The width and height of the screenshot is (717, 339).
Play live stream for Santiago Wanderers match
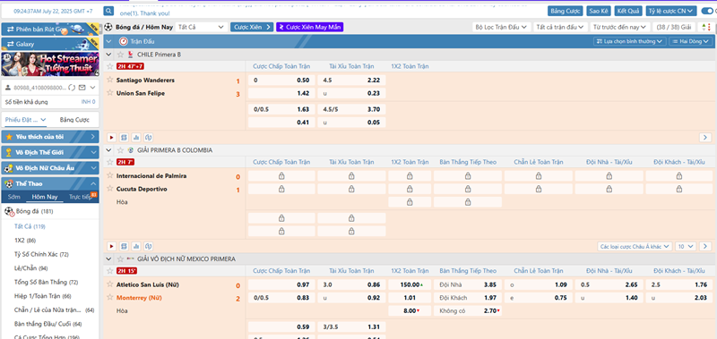(x=111, y=138)
